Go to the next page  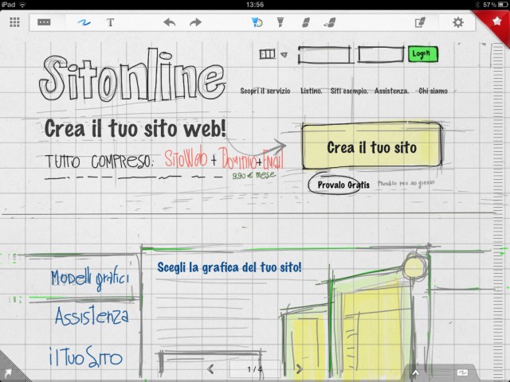(x=299, y=369)
